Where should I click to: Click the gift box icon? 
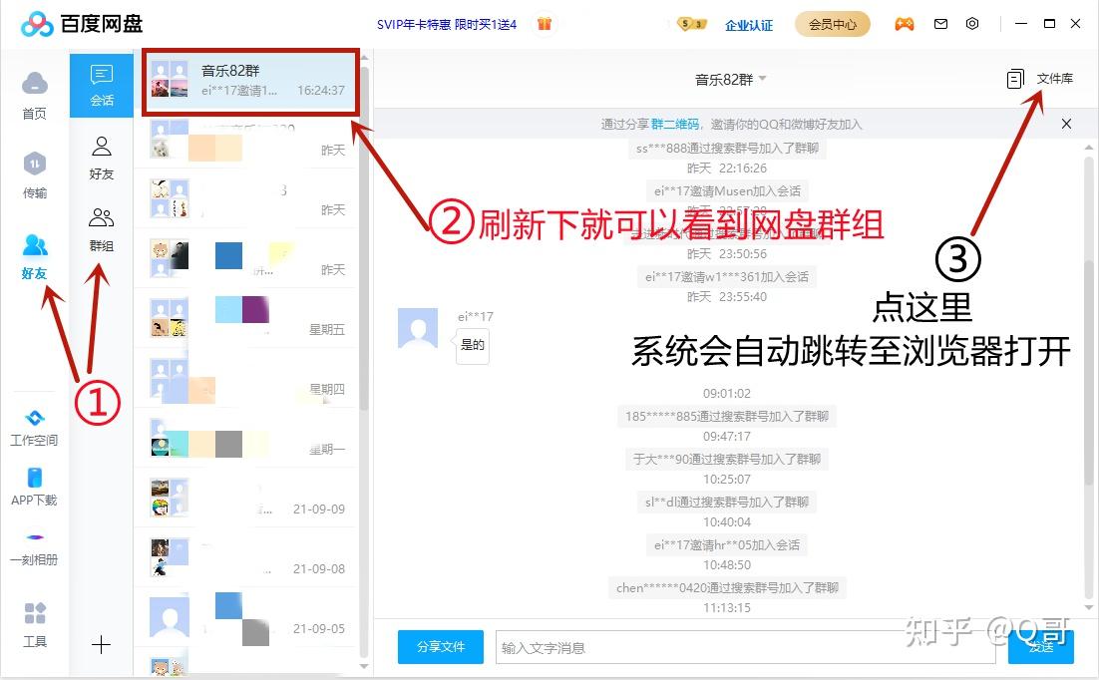coord(545,24)
